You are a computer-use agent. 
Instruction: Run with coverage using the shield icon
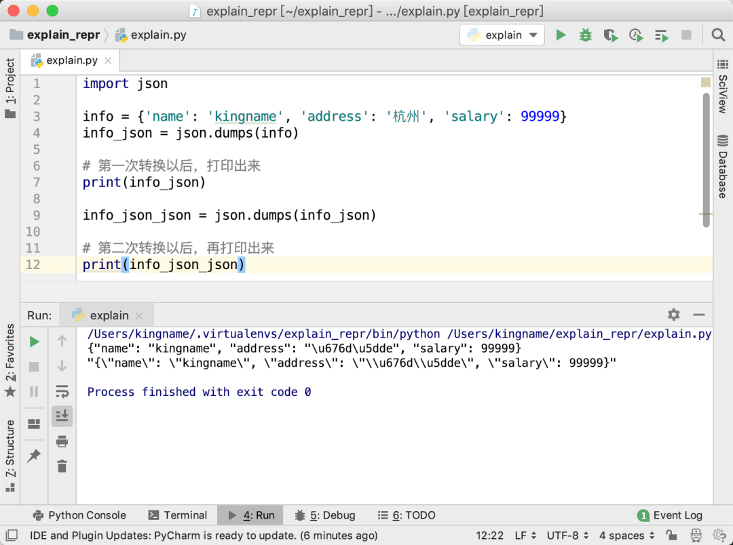pyautogui.click(x=610, y=35)
